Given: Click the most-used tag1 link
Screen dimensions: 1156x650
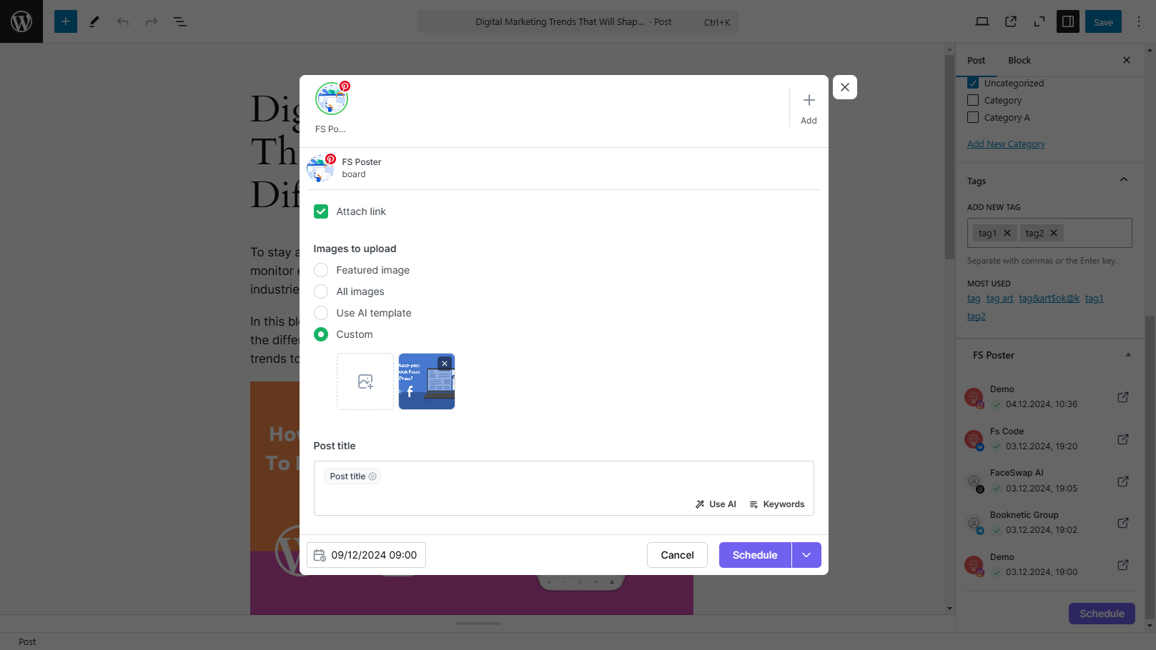Looking at the screenshot, I should [x=1094, y=299].
